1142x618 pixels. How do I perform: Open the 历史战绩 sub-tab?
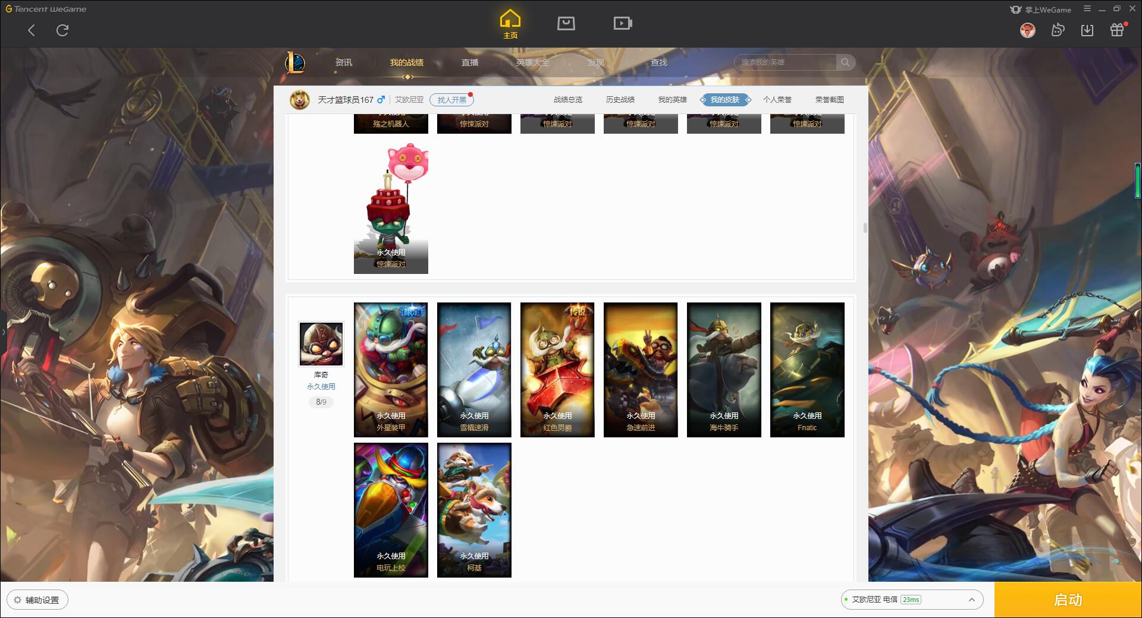620,100
